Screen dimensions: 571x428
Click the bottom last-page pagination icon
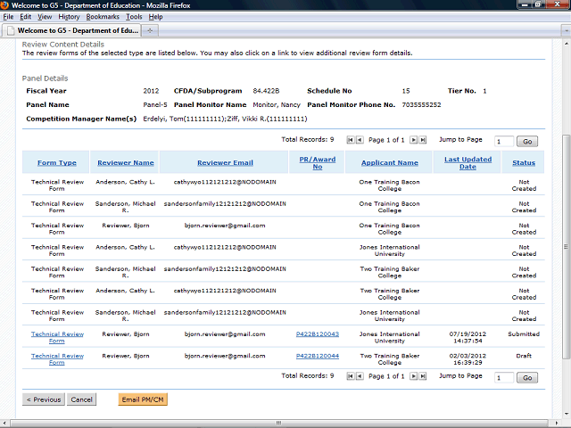click(422, 376)
